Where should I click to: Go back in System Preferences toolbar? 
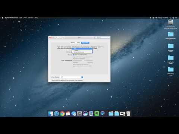click(x=56, y=37)
